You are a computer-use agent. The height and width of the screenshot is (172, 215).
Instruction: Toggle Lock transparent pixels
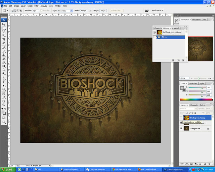(x=187, y=113)
